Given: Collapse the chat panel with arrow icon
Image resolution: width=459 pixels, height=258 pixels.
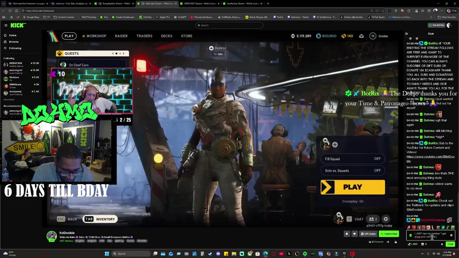Looking at the screenshot, I should (406, 34).
